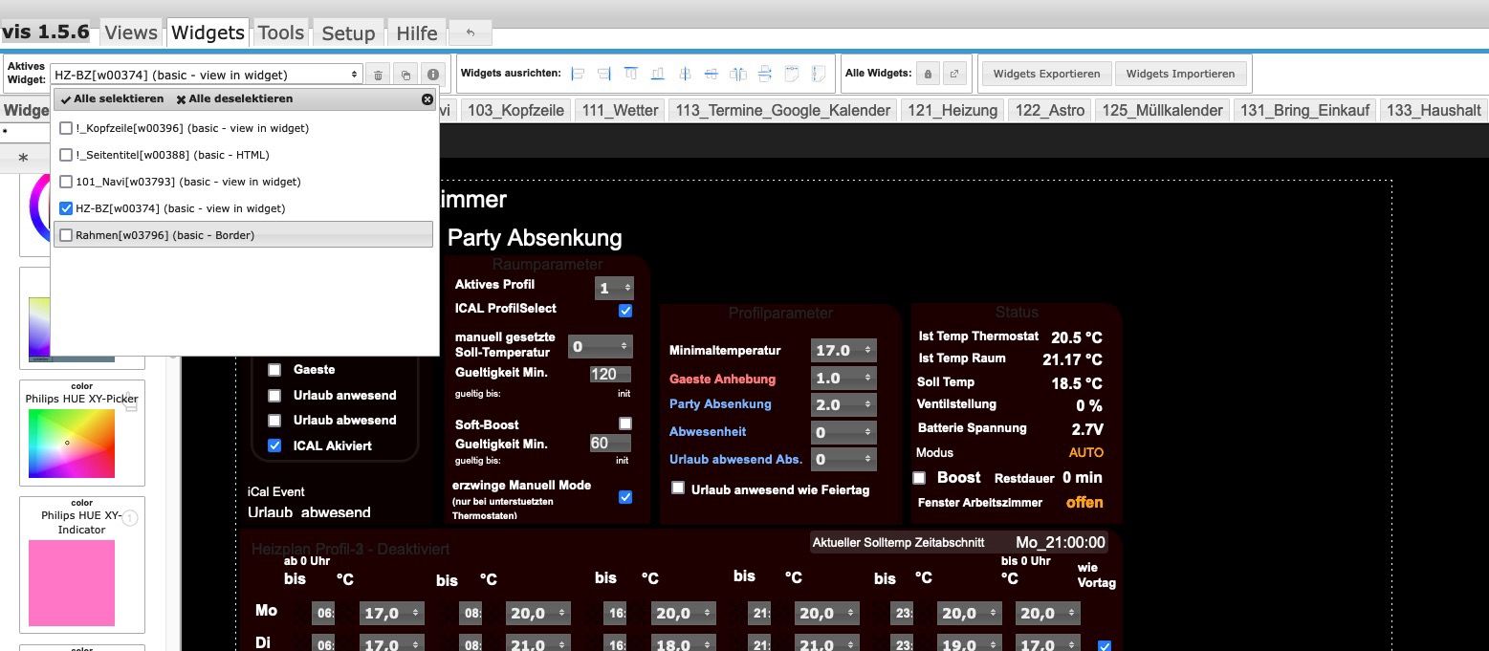The width and height of the screenshot is (1489, 651).
Task: Close the widget selection popup
Action: [x=427, y=99]
